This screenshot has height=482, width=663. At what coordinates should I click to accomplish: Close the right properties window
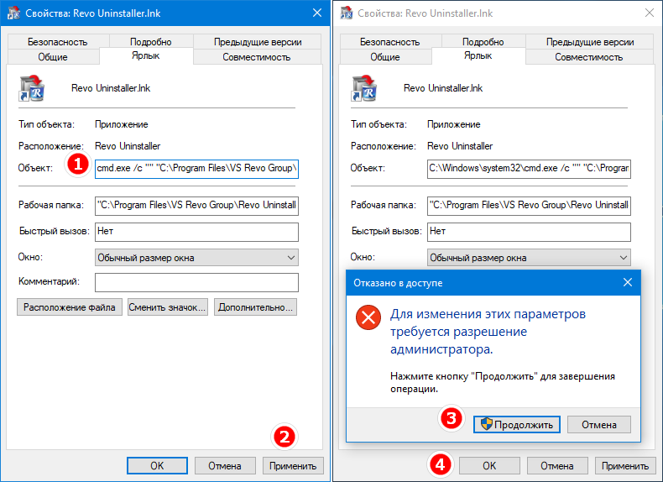[x=650, y=13]
